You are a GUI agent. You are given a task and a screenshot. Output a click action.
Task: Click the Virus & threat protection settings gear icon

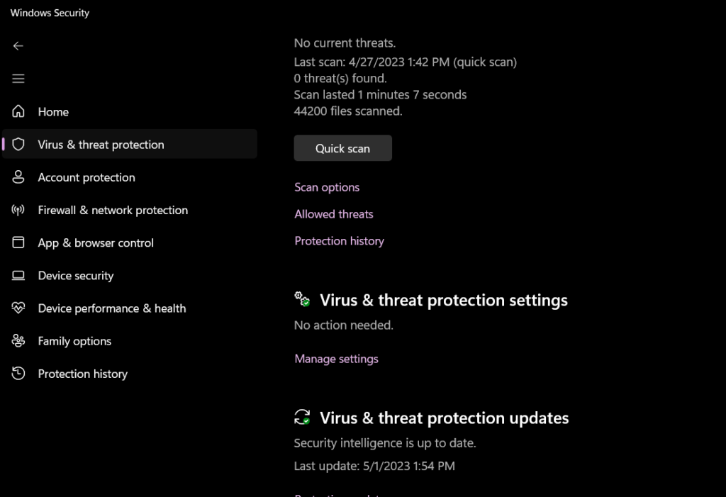[303, 299]
